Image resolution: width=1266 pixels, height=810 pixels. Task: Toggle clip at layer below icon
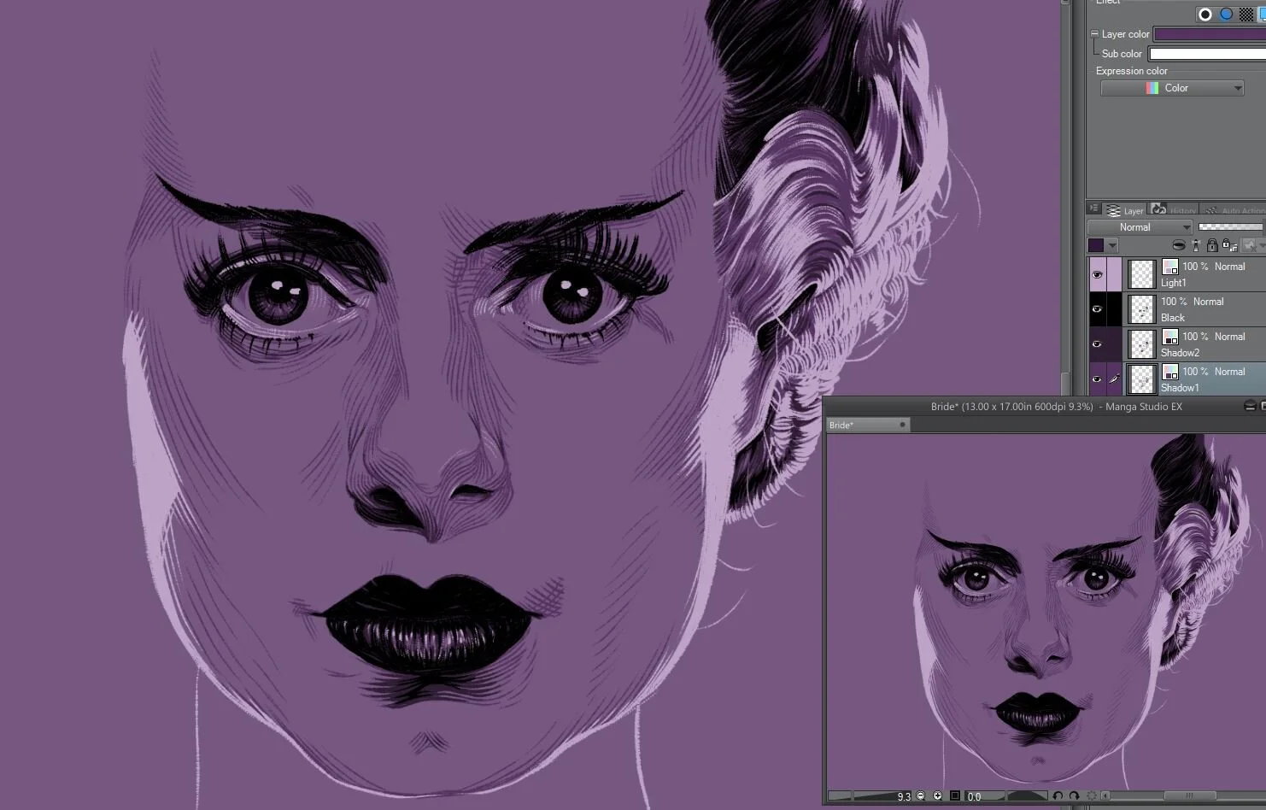(x=1179, y=246)
